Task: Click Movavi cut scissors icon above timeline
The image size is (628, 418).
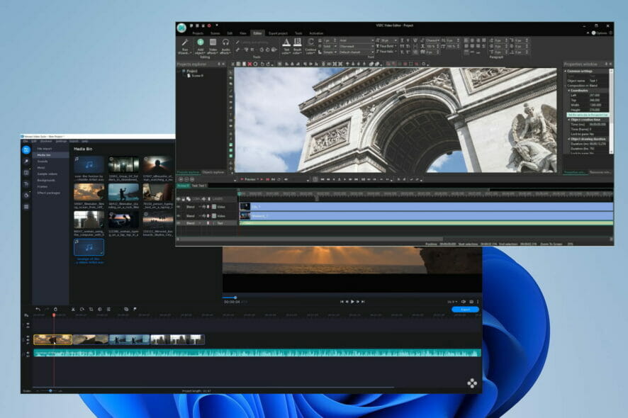Action: 73,309
